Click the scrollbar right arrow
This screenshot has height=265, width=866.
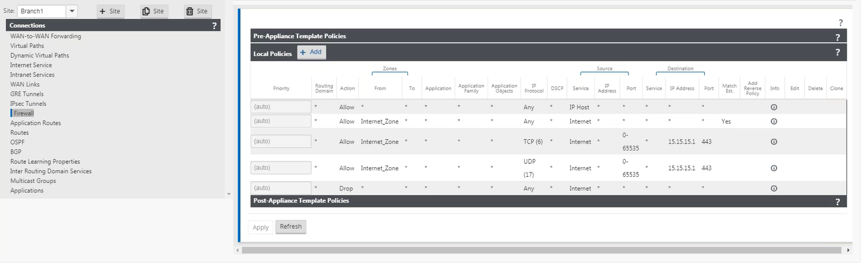848,250
